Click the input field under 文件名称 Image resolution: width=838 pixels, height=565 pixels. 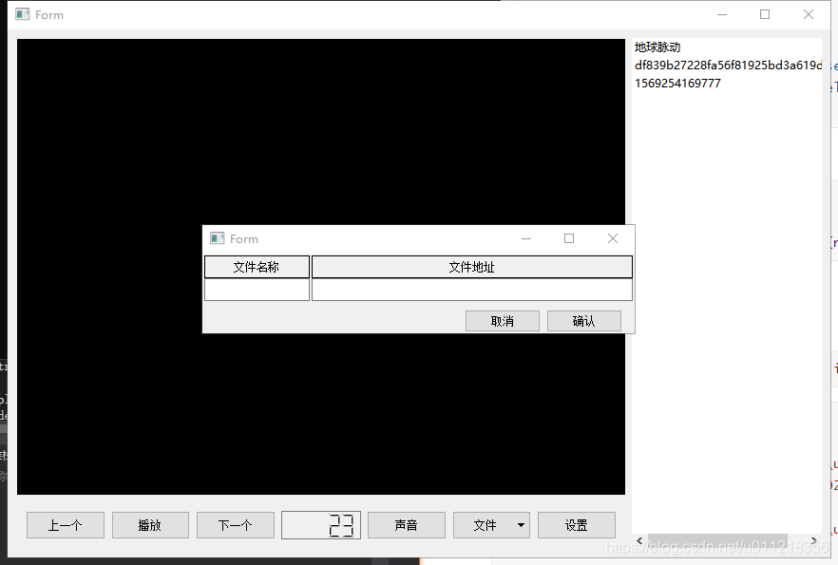(x=257, y=290)
